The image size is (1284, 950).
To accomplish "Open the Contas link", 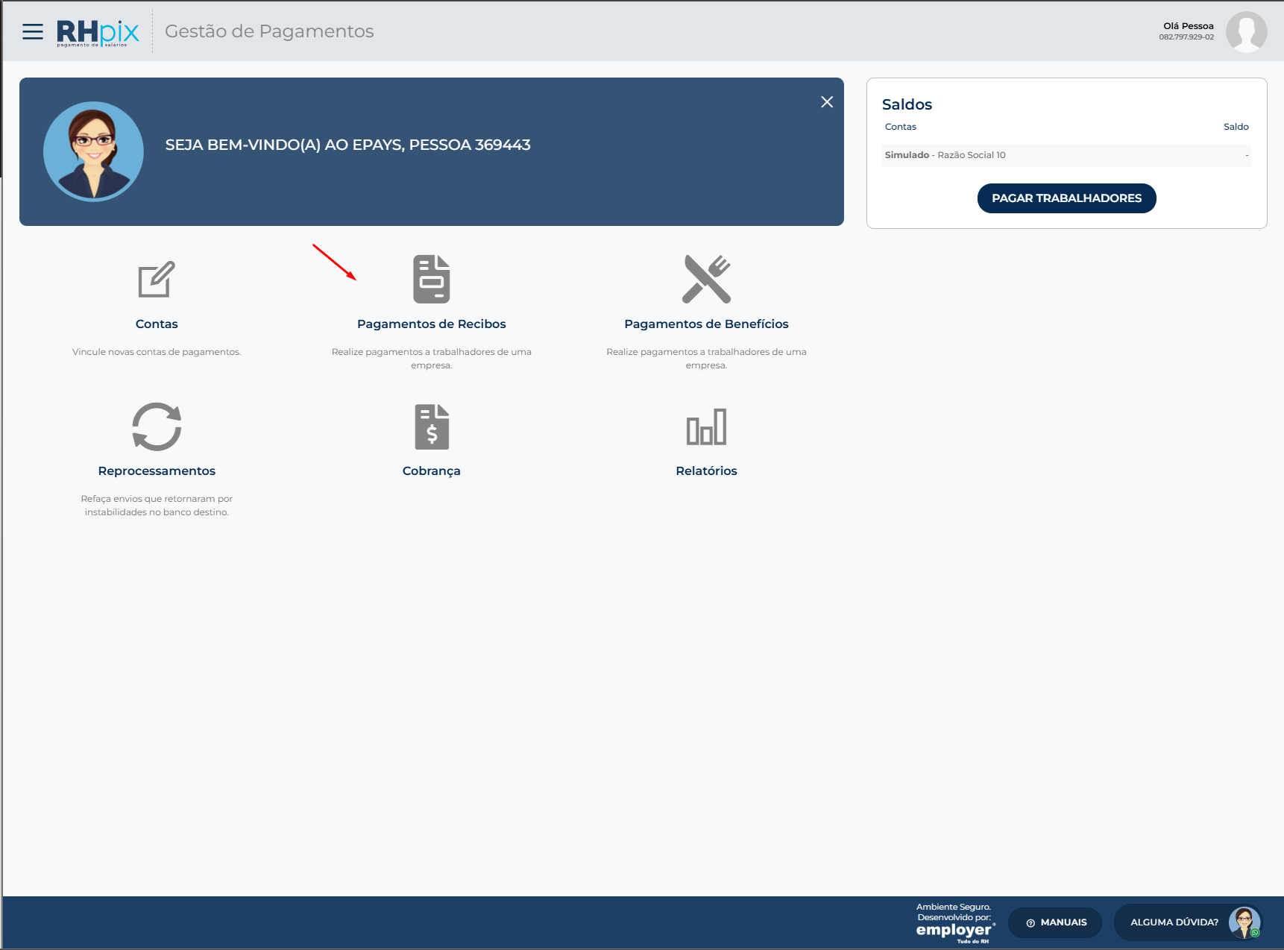I will 157,324.
